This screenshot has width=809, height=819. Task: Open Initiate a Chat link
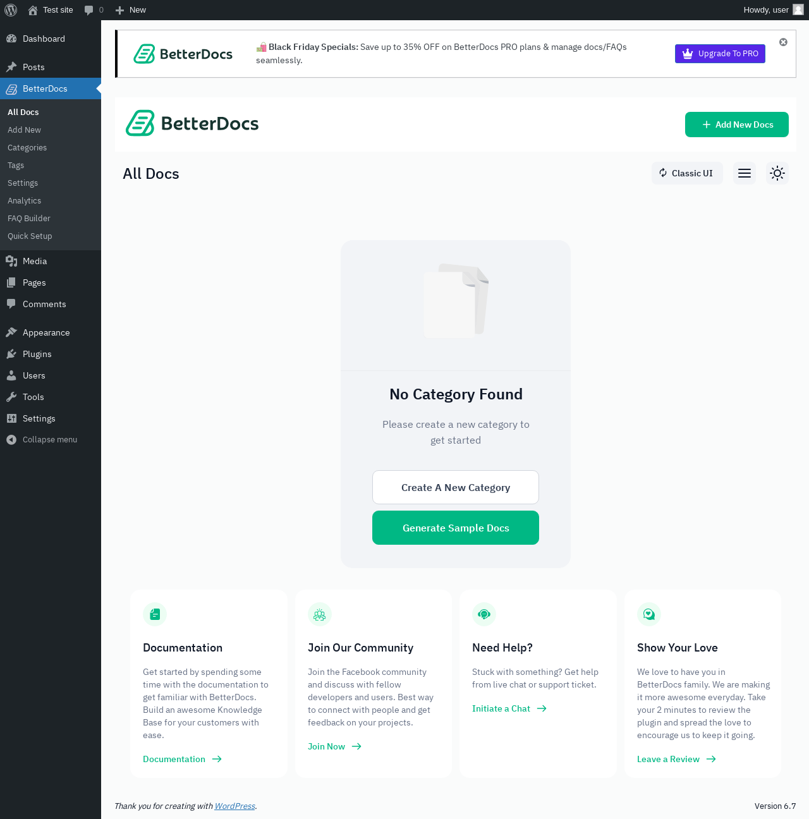coord(509,708)
